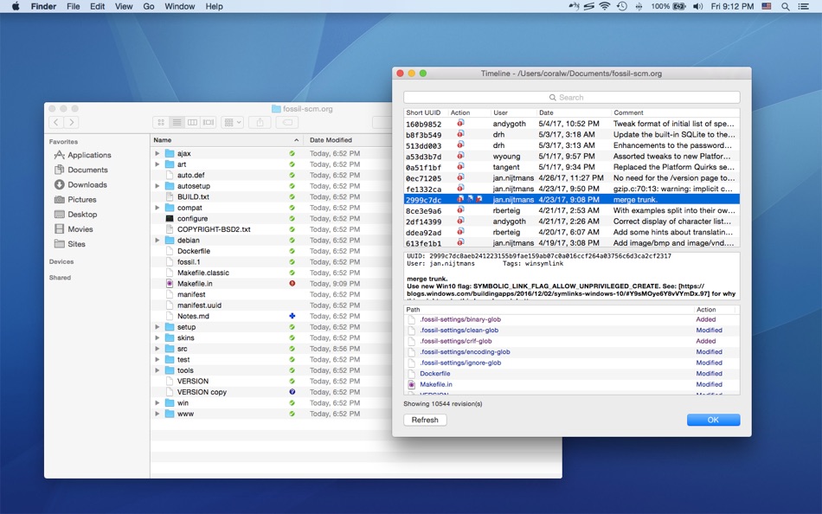Click the Timeline Search field

point(571,98)
